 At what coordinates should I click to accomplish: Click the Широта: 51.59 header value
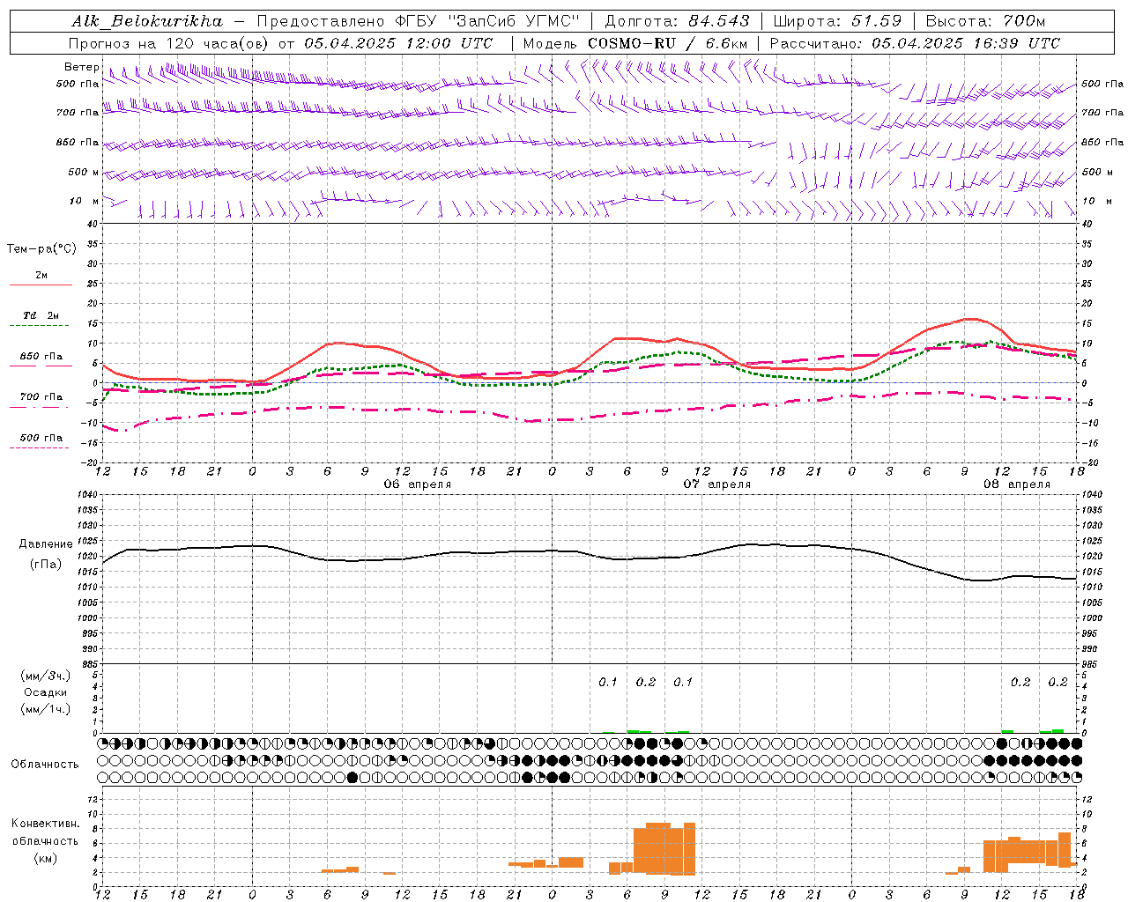click(x=837, y=20)
